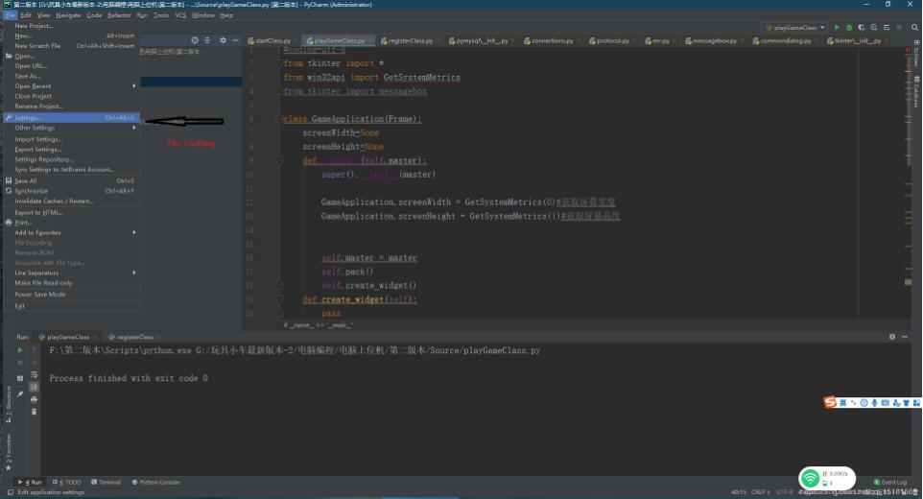Open the Structure tool window sidebar
The width and height of the screenshot is (923, 499).
(x=9, y=404)
